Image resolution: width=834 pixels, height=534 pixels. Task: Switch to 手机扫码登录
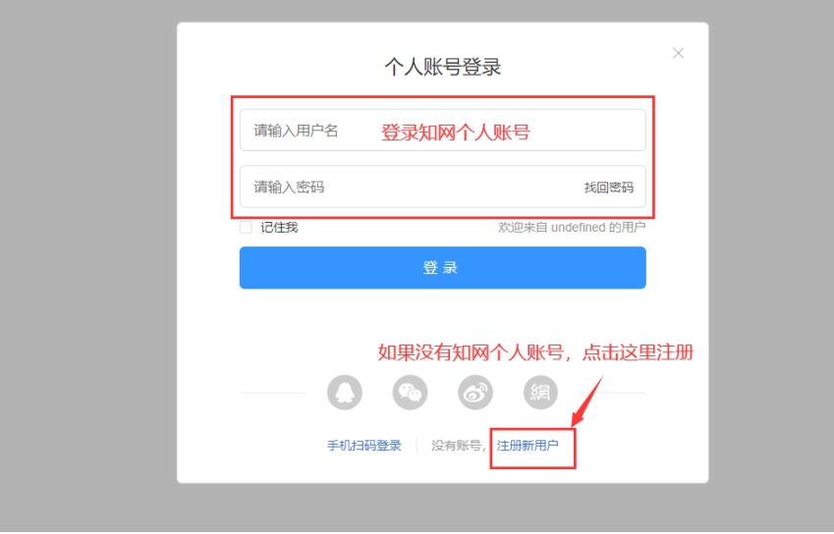(364, 446)
